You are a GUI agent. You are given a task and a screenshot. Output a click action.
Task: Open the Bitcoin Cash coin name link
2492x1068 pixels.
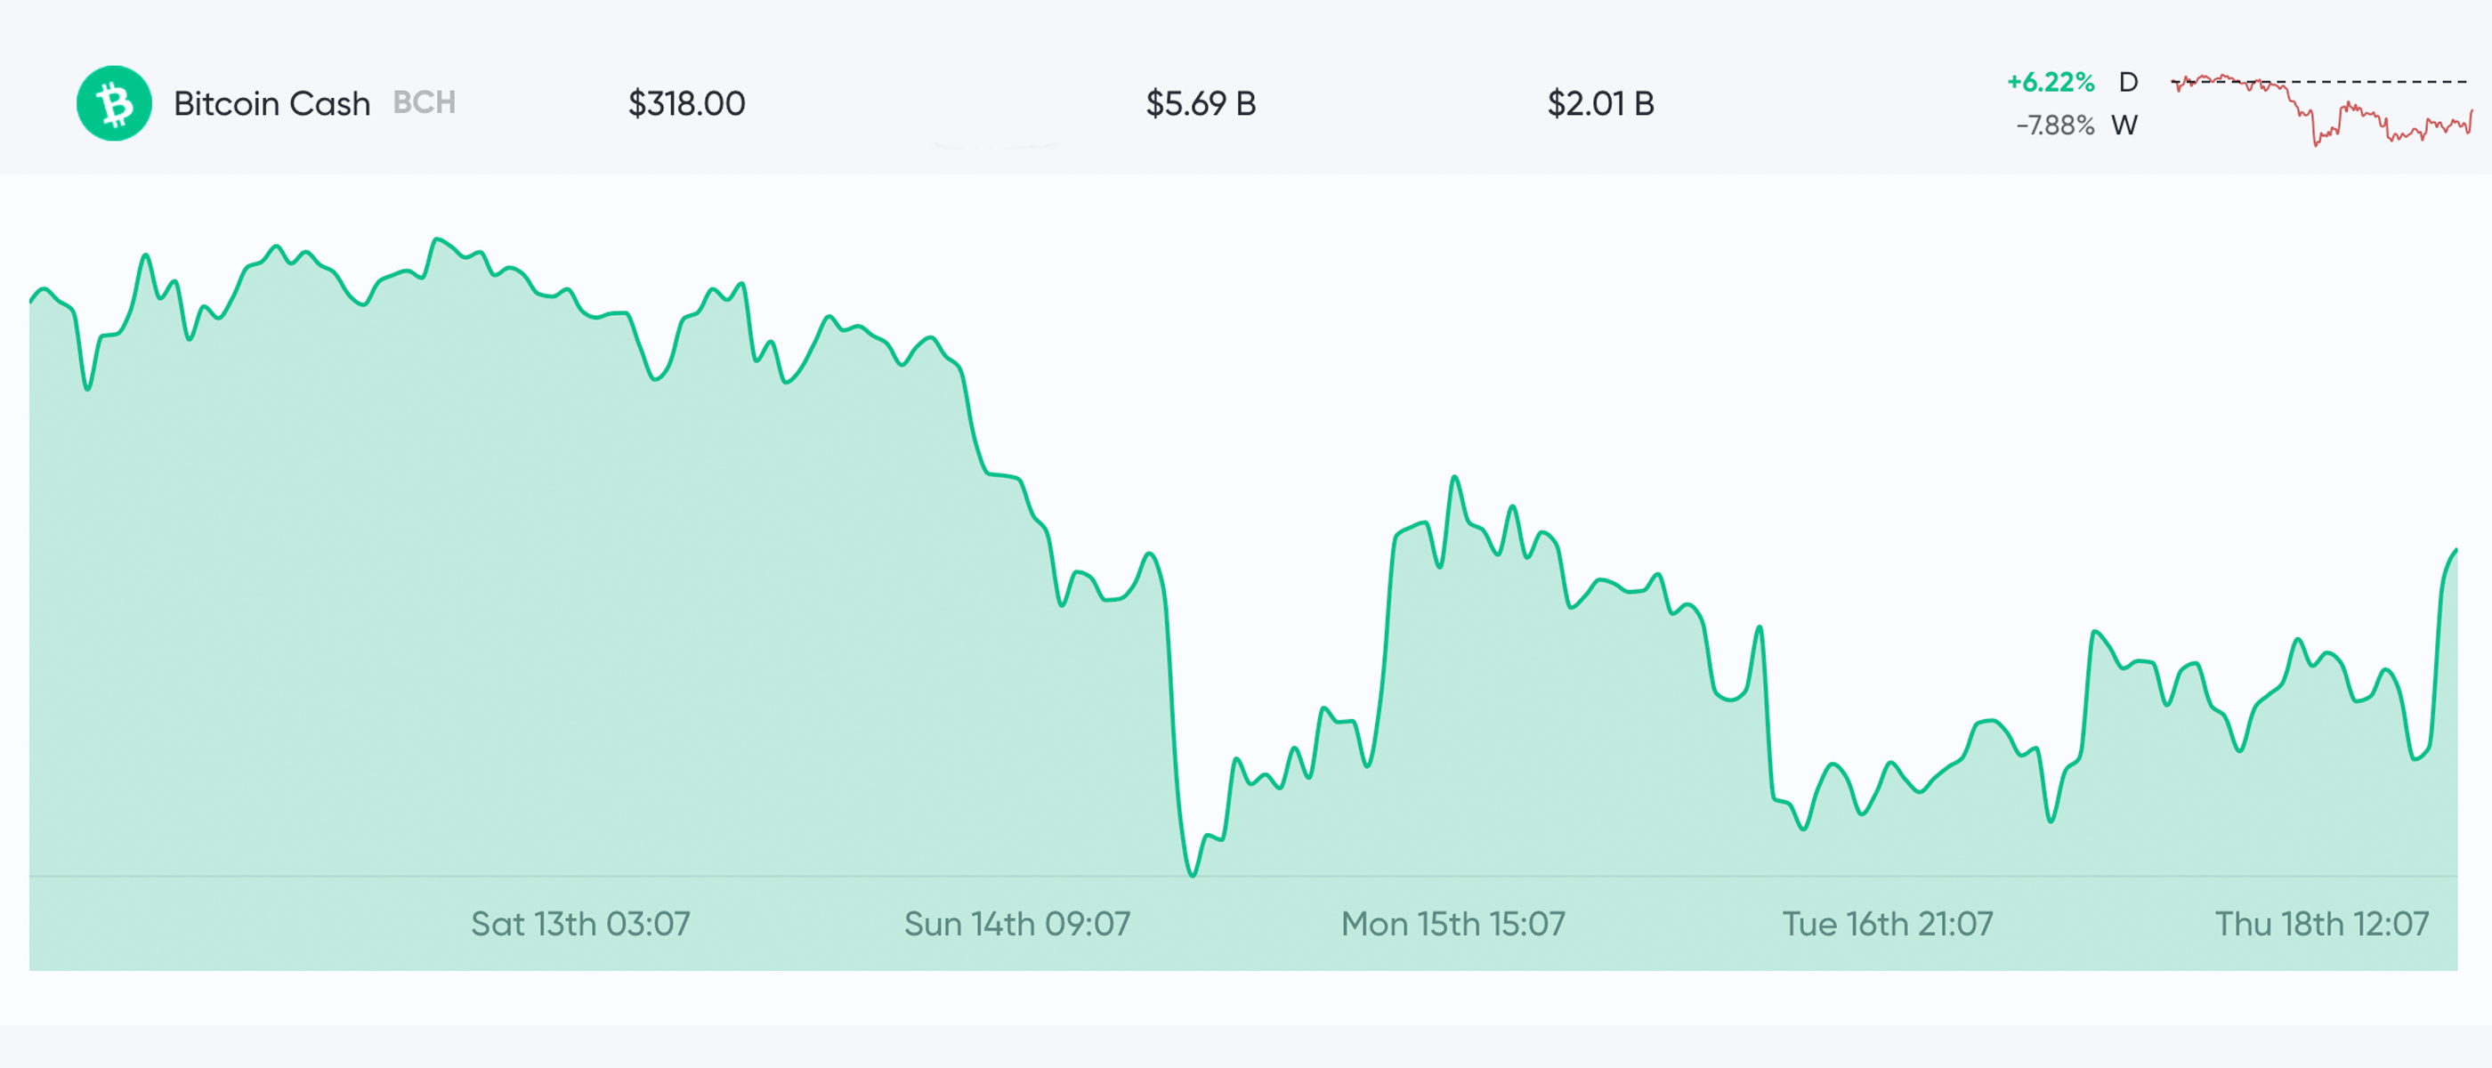click(271, 103)
